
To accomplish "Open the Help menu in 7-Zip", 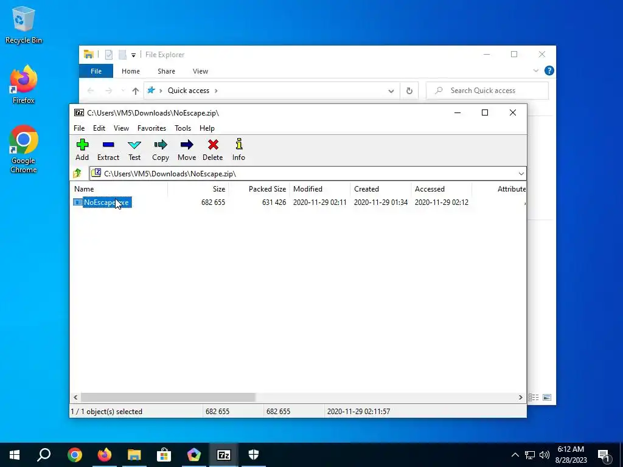I will point(207,128).
